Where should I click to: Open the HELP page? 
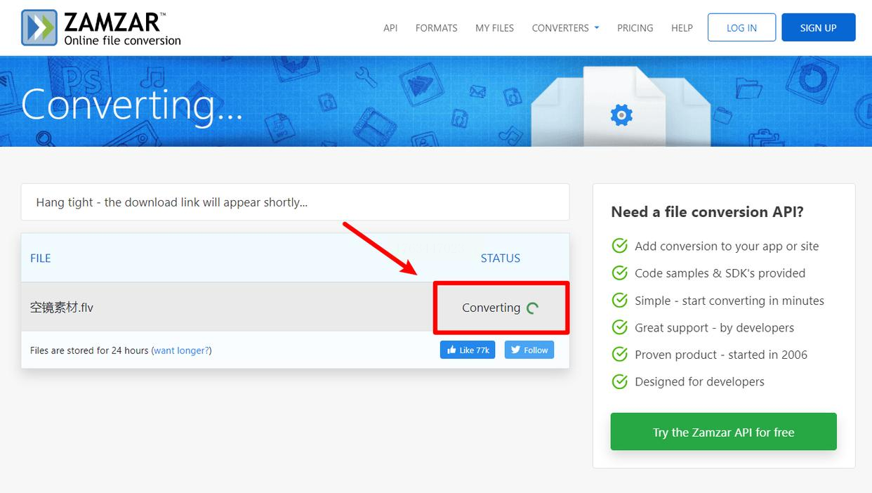point(682,28)
